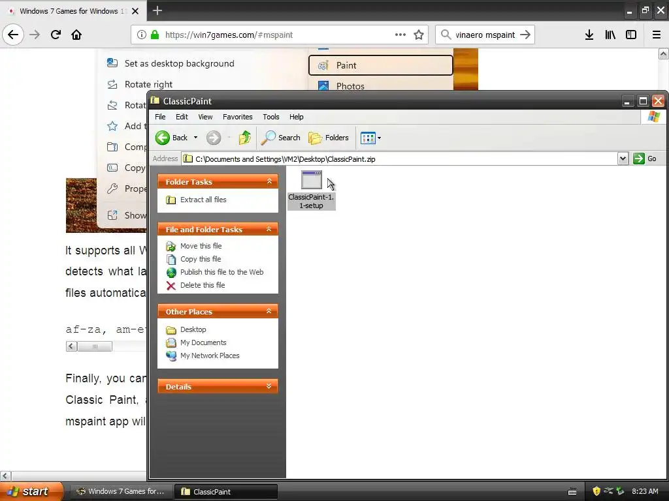669x501 pixels.
Task: Bookmark this page star icon
Action: [419, 35]
